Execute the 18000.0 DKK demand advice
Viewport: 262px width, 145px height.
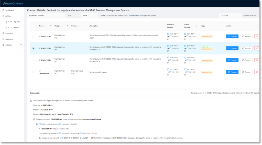pos(232,60)
